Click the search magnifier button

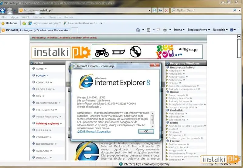(x=234, y=10)
